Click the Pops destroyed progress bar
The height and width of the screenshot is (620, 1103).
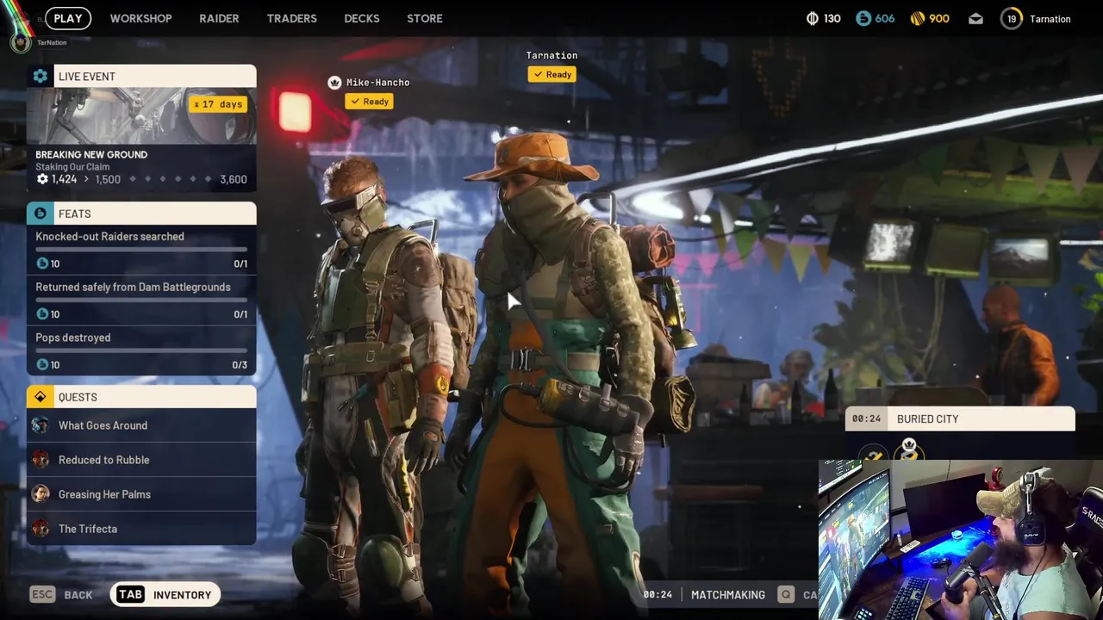[141, 351]
